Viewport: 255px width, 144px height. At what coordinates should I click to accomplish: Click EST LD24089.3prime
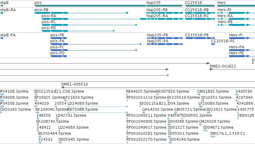click(x=73, y=128)
